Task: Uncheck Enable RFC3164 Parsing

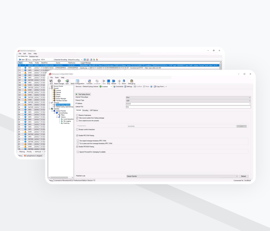Action: [x=77, y=135]
